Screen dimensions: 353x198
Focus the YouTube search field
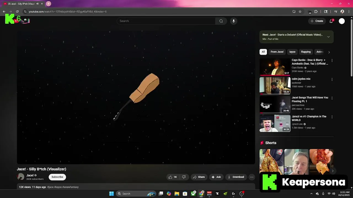pos(166,21)
